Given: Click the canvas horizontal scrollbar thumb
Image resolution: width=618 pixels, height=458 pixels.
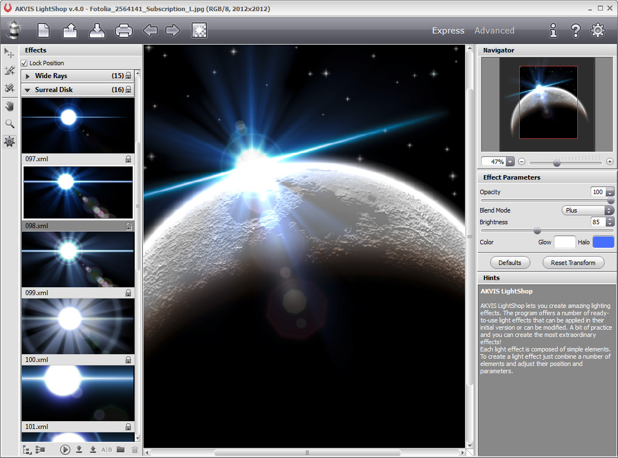Looking at the screenshot, I should [307, 452].
